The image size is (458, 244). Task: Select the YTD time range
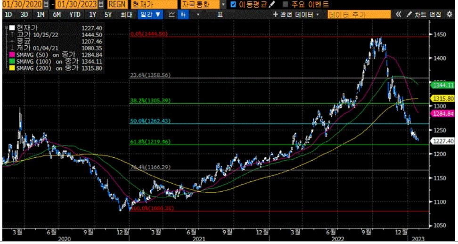74,15
